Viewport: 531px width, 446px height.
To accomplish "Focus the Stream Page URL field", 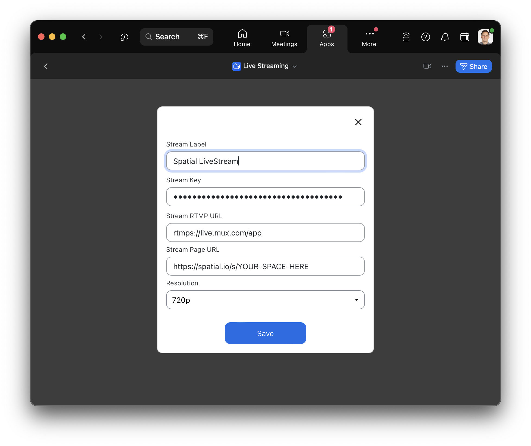I will (x=265, y=266).
